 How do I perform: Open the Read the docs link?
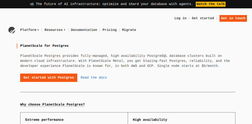tap(94, 77)
